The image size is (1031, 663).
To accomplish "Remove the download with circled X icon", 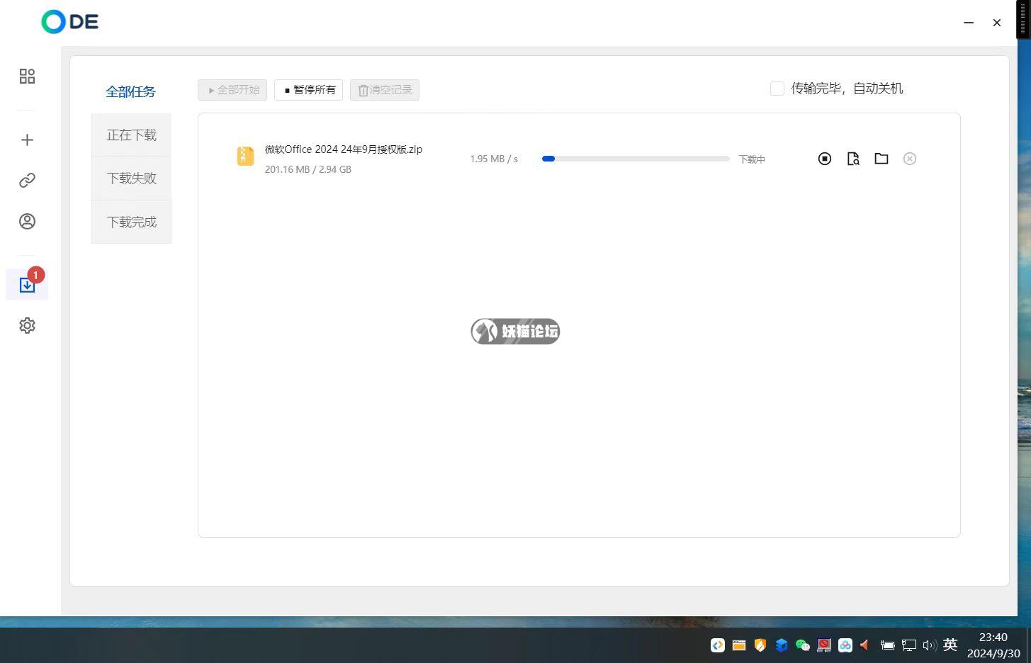I will tap(910, 159).
